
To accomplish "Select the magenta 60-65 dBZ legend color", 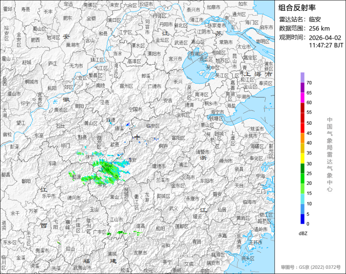I will coord(302,97).
